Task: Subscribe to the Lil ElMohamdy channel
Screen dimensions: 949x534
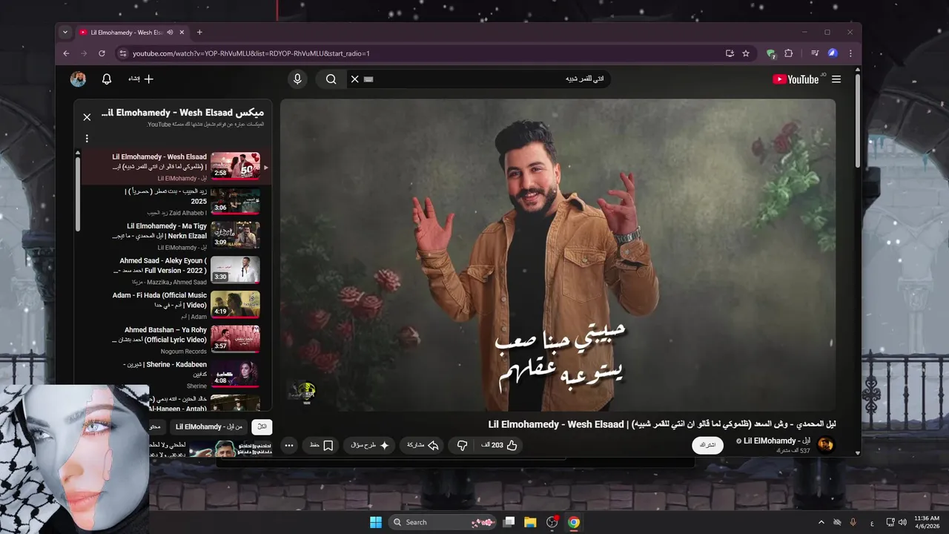Action: pos(707,445)
